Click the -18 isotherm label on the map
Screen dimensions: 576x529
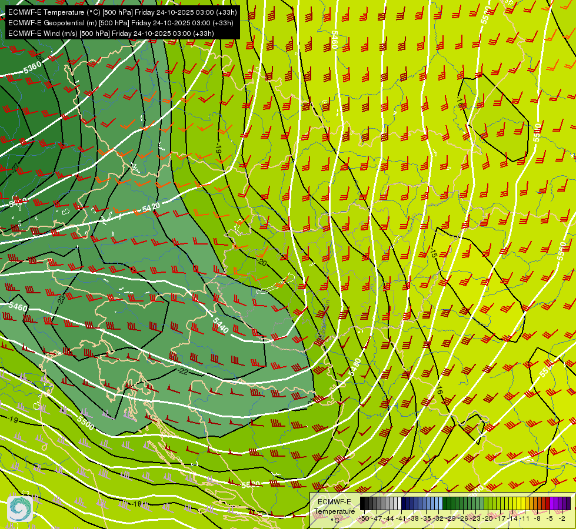(136, 504)
